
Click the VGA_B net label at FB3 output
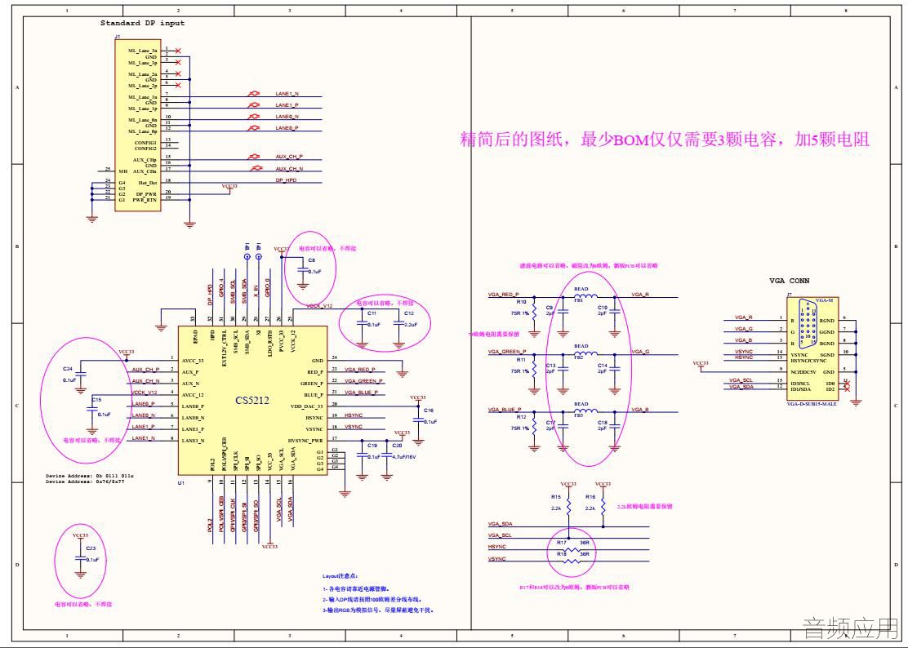640,410
